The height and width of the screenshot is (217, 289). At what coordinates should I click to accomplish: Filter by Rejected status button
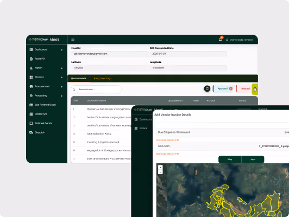244,89
